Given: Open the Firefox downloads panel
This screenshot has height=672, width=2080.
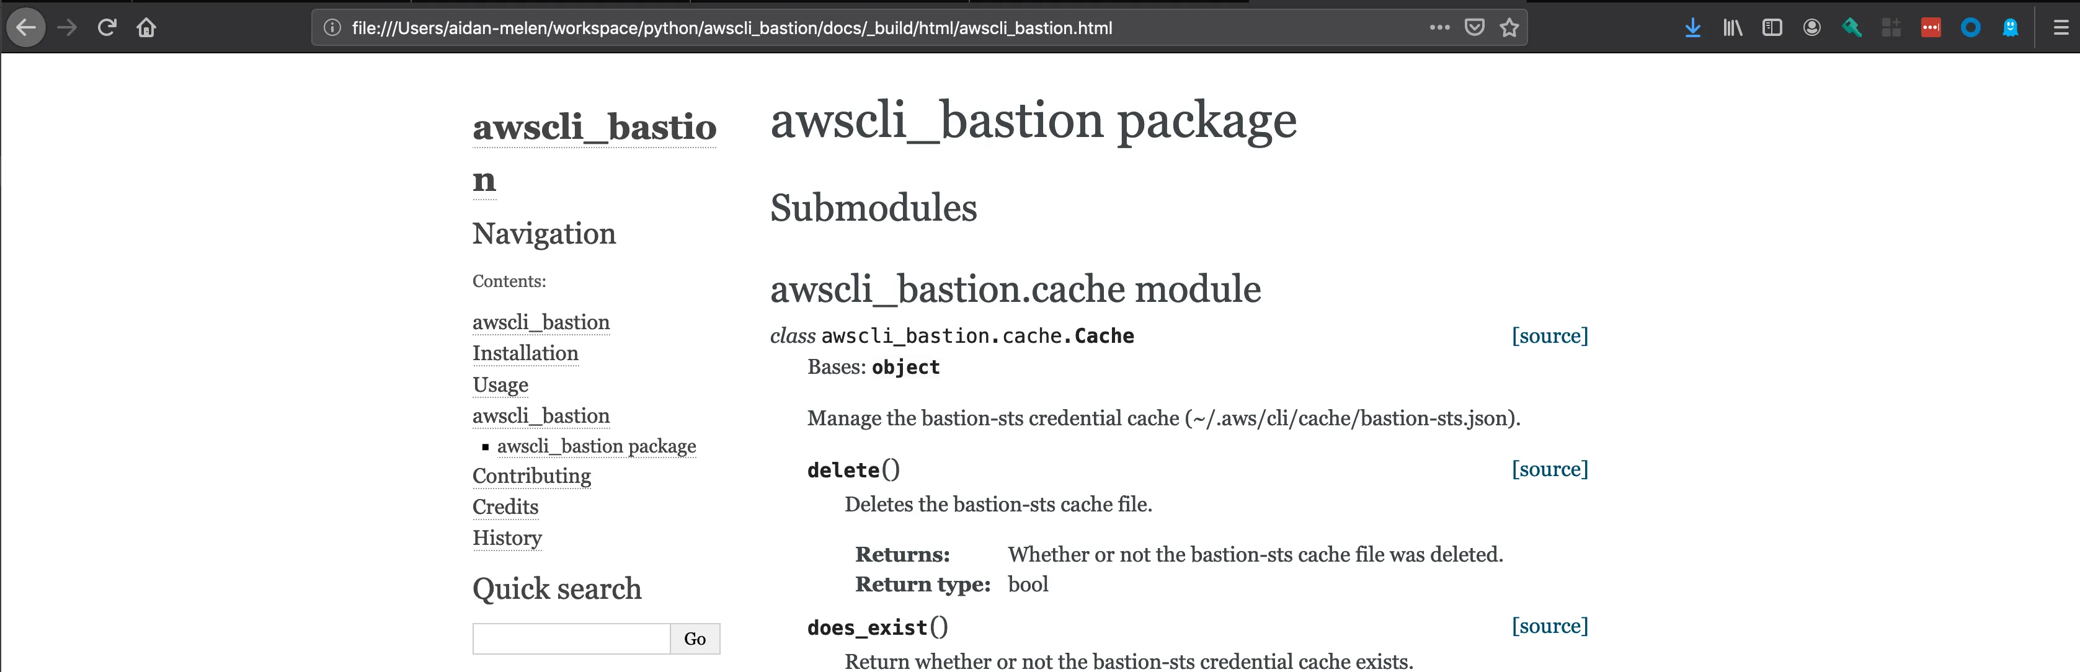Looking at the screenshot, I should tap(1692, 29).
